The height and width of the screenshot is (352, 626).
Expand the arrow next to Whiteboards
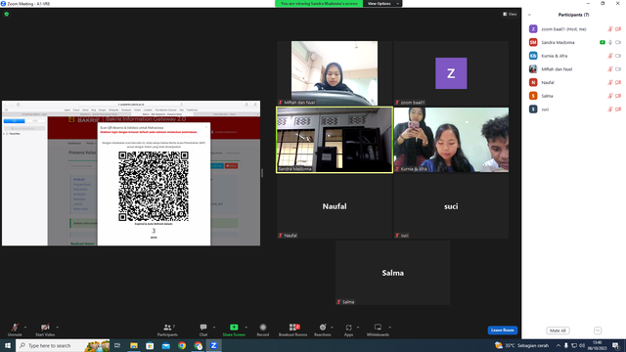pos(389,328)
